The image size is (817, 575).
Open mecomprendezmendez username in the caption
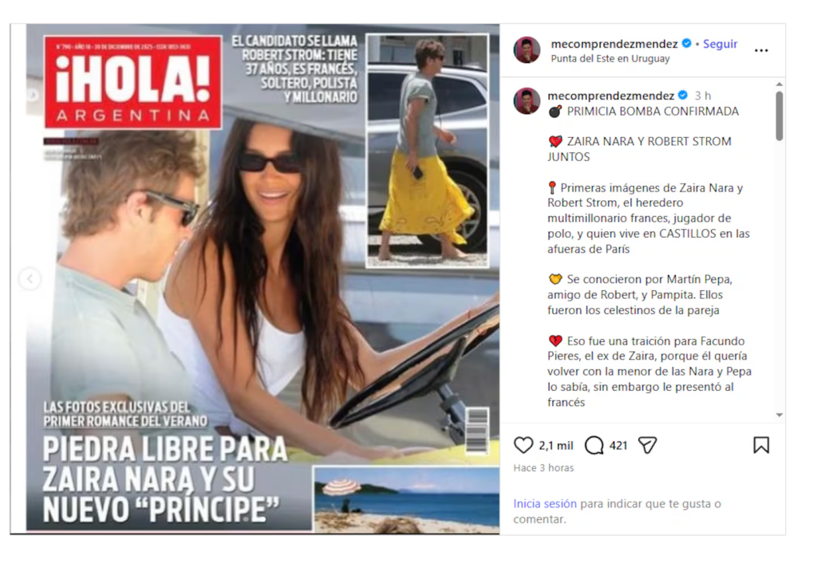(610, 96)
